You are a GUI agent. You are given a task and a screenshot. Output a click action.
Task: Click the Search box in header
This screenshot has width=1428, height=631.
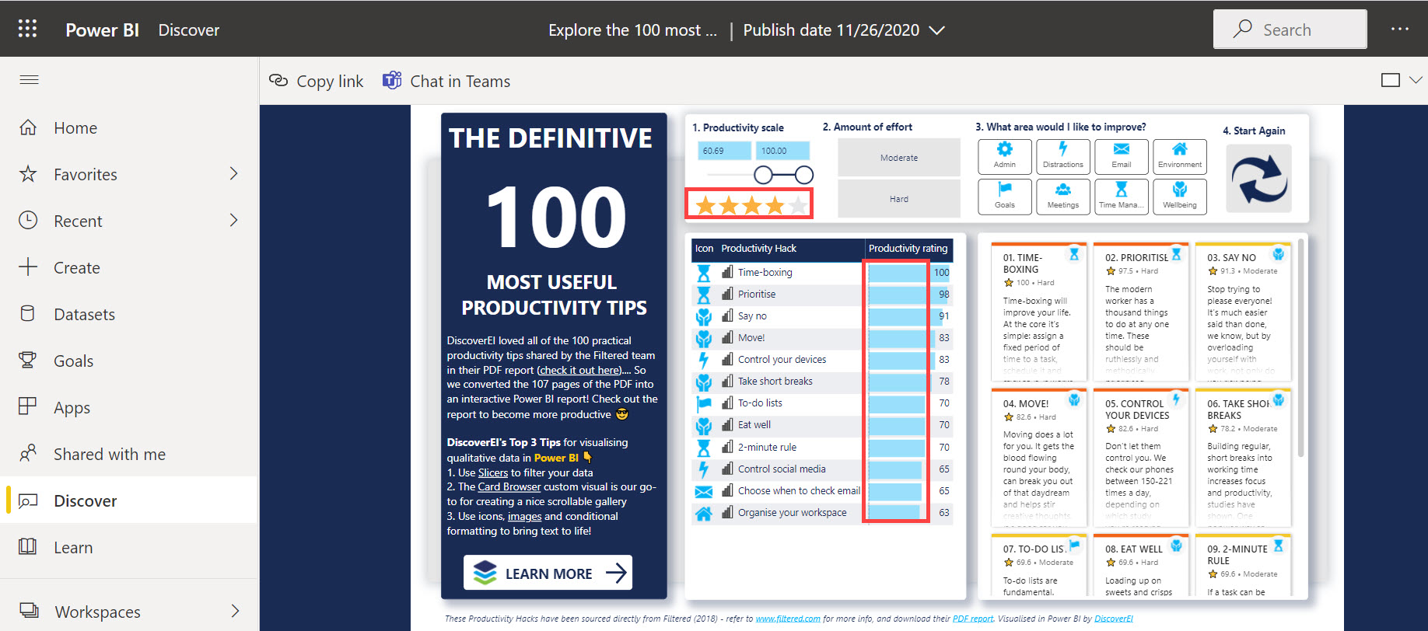[x=1290, y=30]
